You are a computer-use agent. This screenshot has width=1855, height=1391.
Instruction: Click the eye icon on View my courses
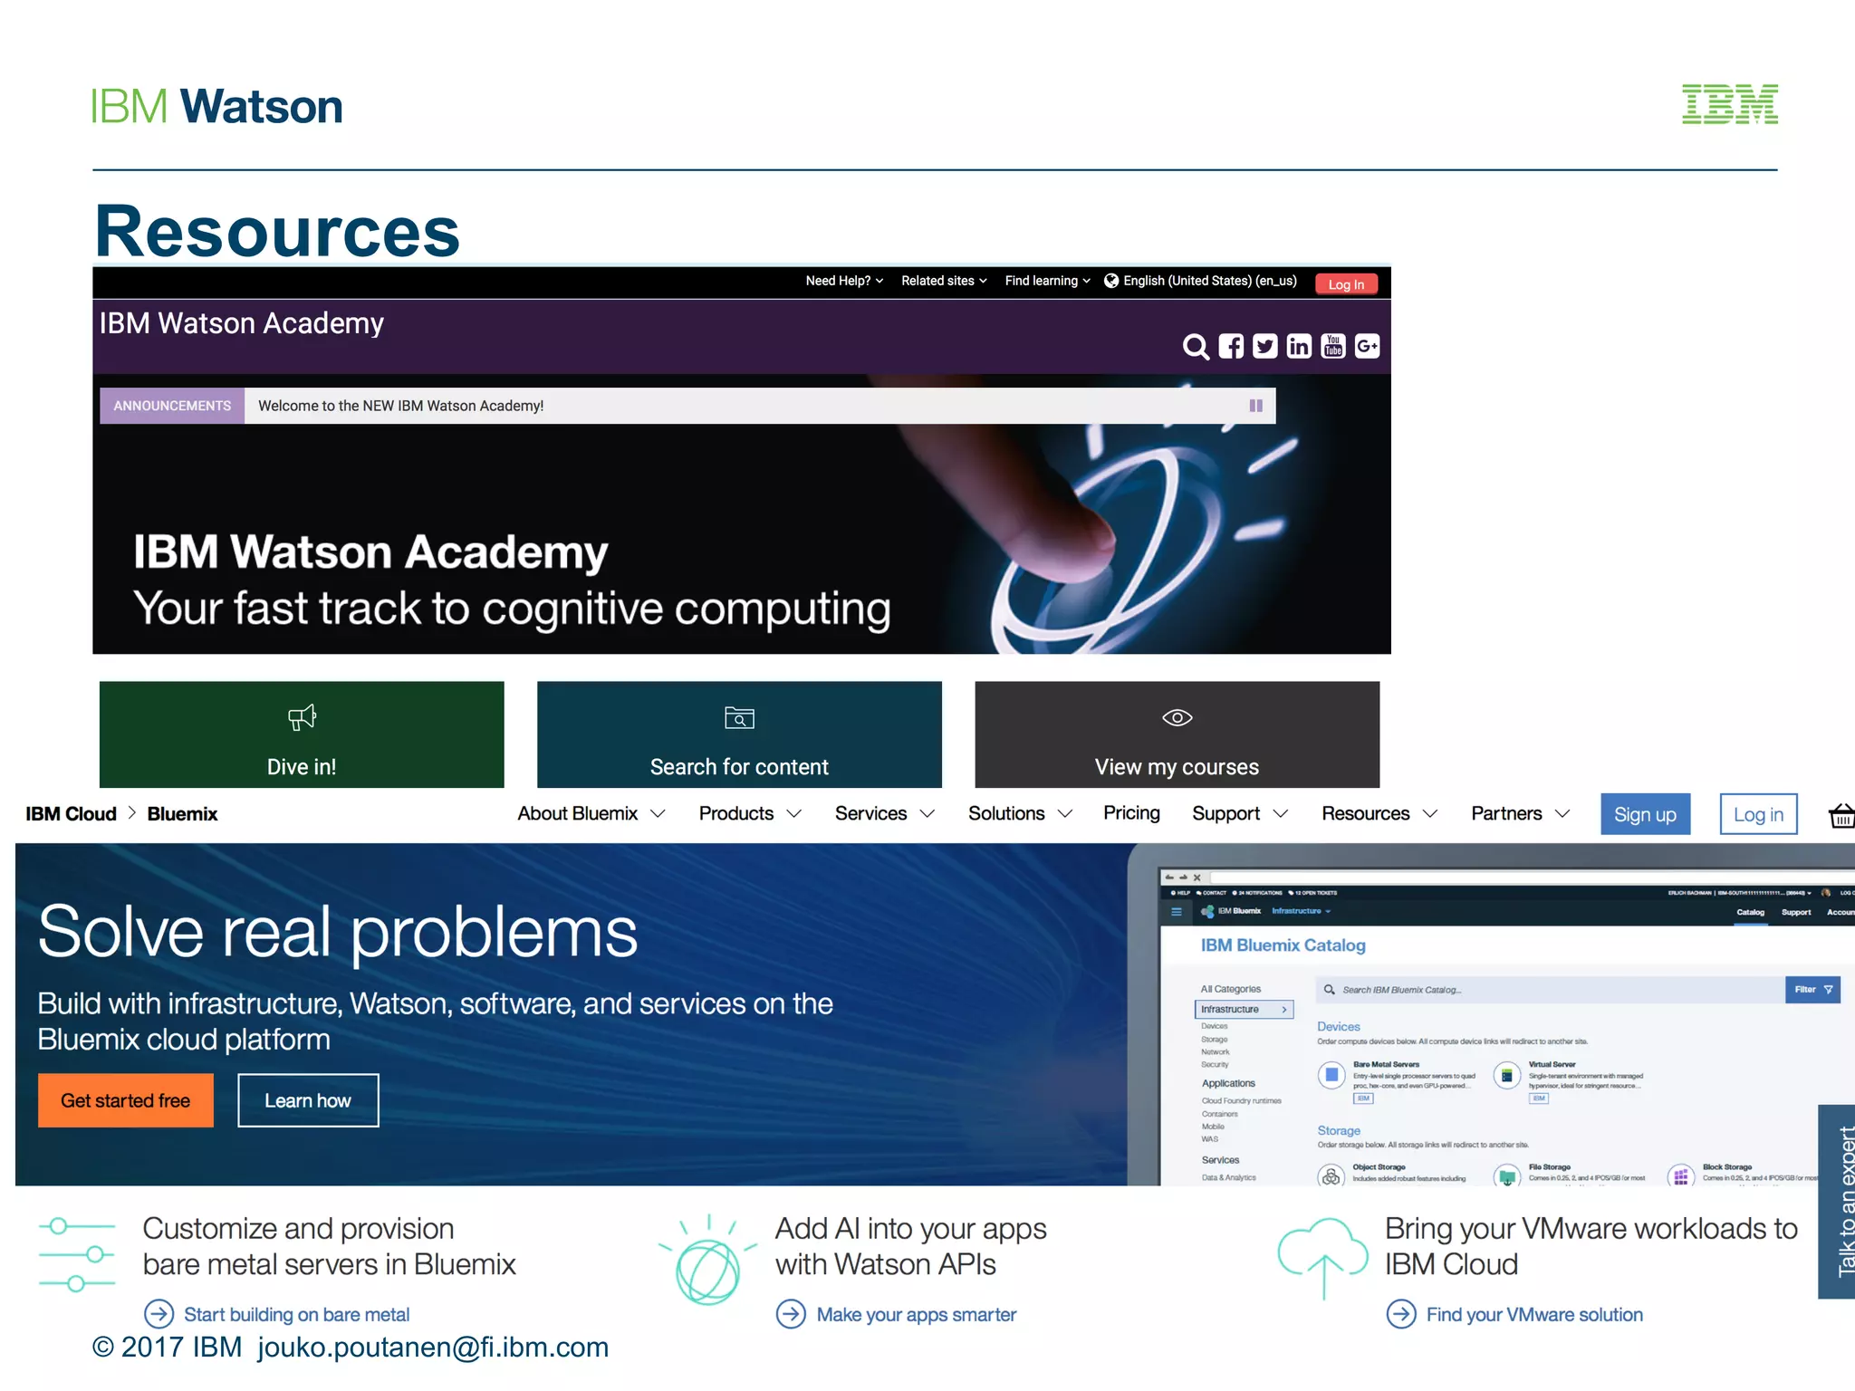1177,717
